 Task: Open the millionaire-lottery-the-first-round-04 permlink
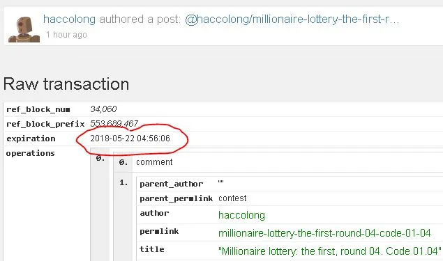click(x=324, y=233)
